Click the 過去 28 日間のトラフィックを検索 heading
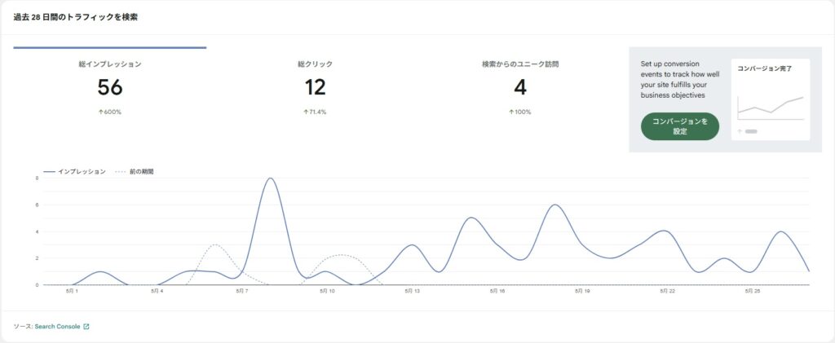This screenshot has width=835, height=343. coord(75,17)
